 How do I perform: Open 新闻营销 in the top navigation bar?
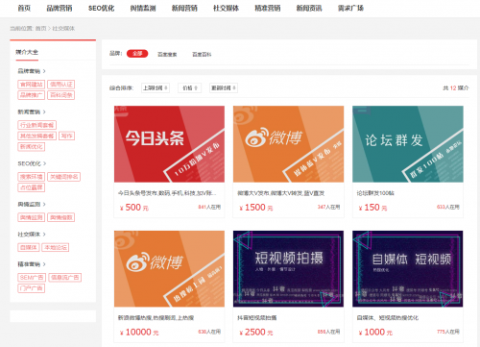pos(184,8)
